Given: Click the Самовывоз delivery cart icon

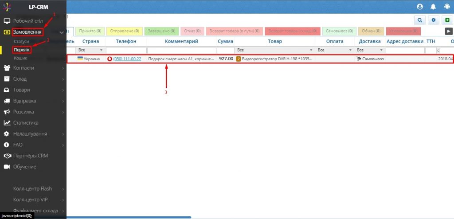Looking at the screenshot, I should (x=359, y=59).
